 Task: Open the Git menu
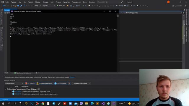25,2
